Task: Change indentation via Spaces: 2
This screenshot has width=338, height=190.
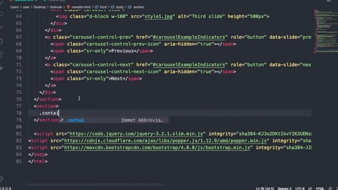Action: [x=284, y=188]
